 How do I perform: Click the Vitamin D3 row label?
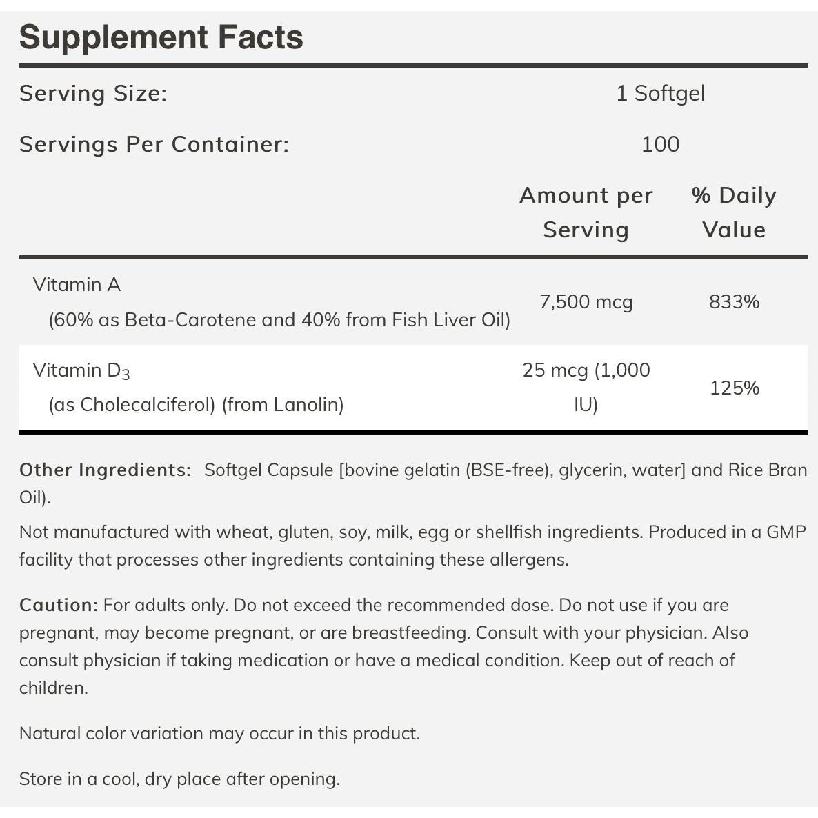[81, 371]
